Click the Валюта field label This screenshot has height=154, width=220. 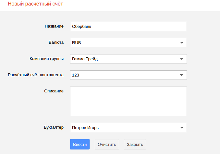click(55, 42)
